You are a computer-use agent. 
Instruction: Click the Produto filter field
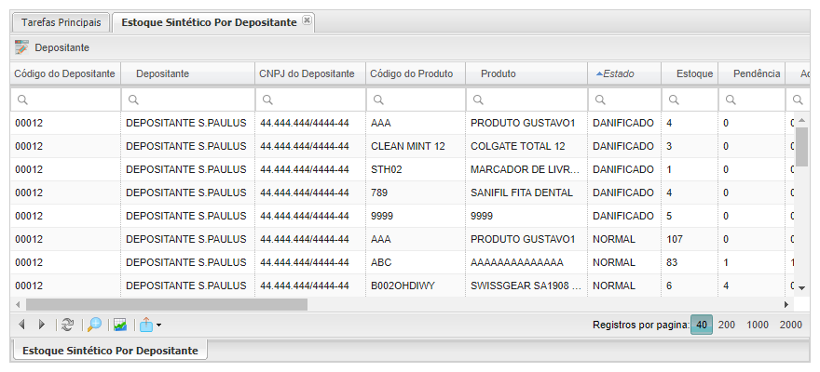click(x=533, y=99)
